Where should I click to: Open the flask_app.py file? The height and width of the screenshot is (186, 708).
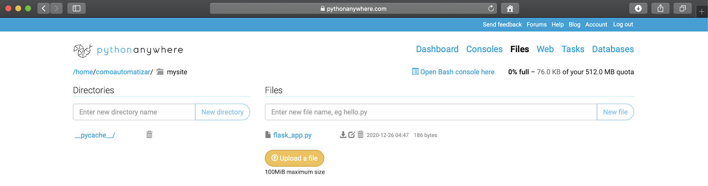pyautogui.click(x=292, y=135)
